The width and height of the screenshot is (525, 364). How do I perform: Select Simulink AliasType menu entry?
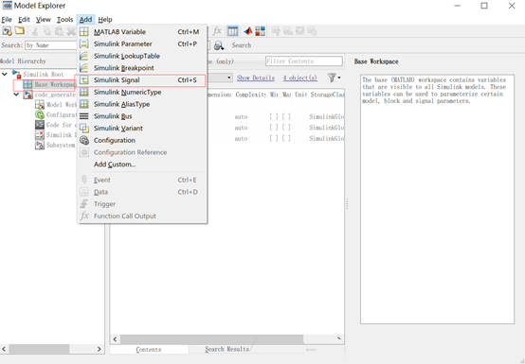[x=142, y=104]
